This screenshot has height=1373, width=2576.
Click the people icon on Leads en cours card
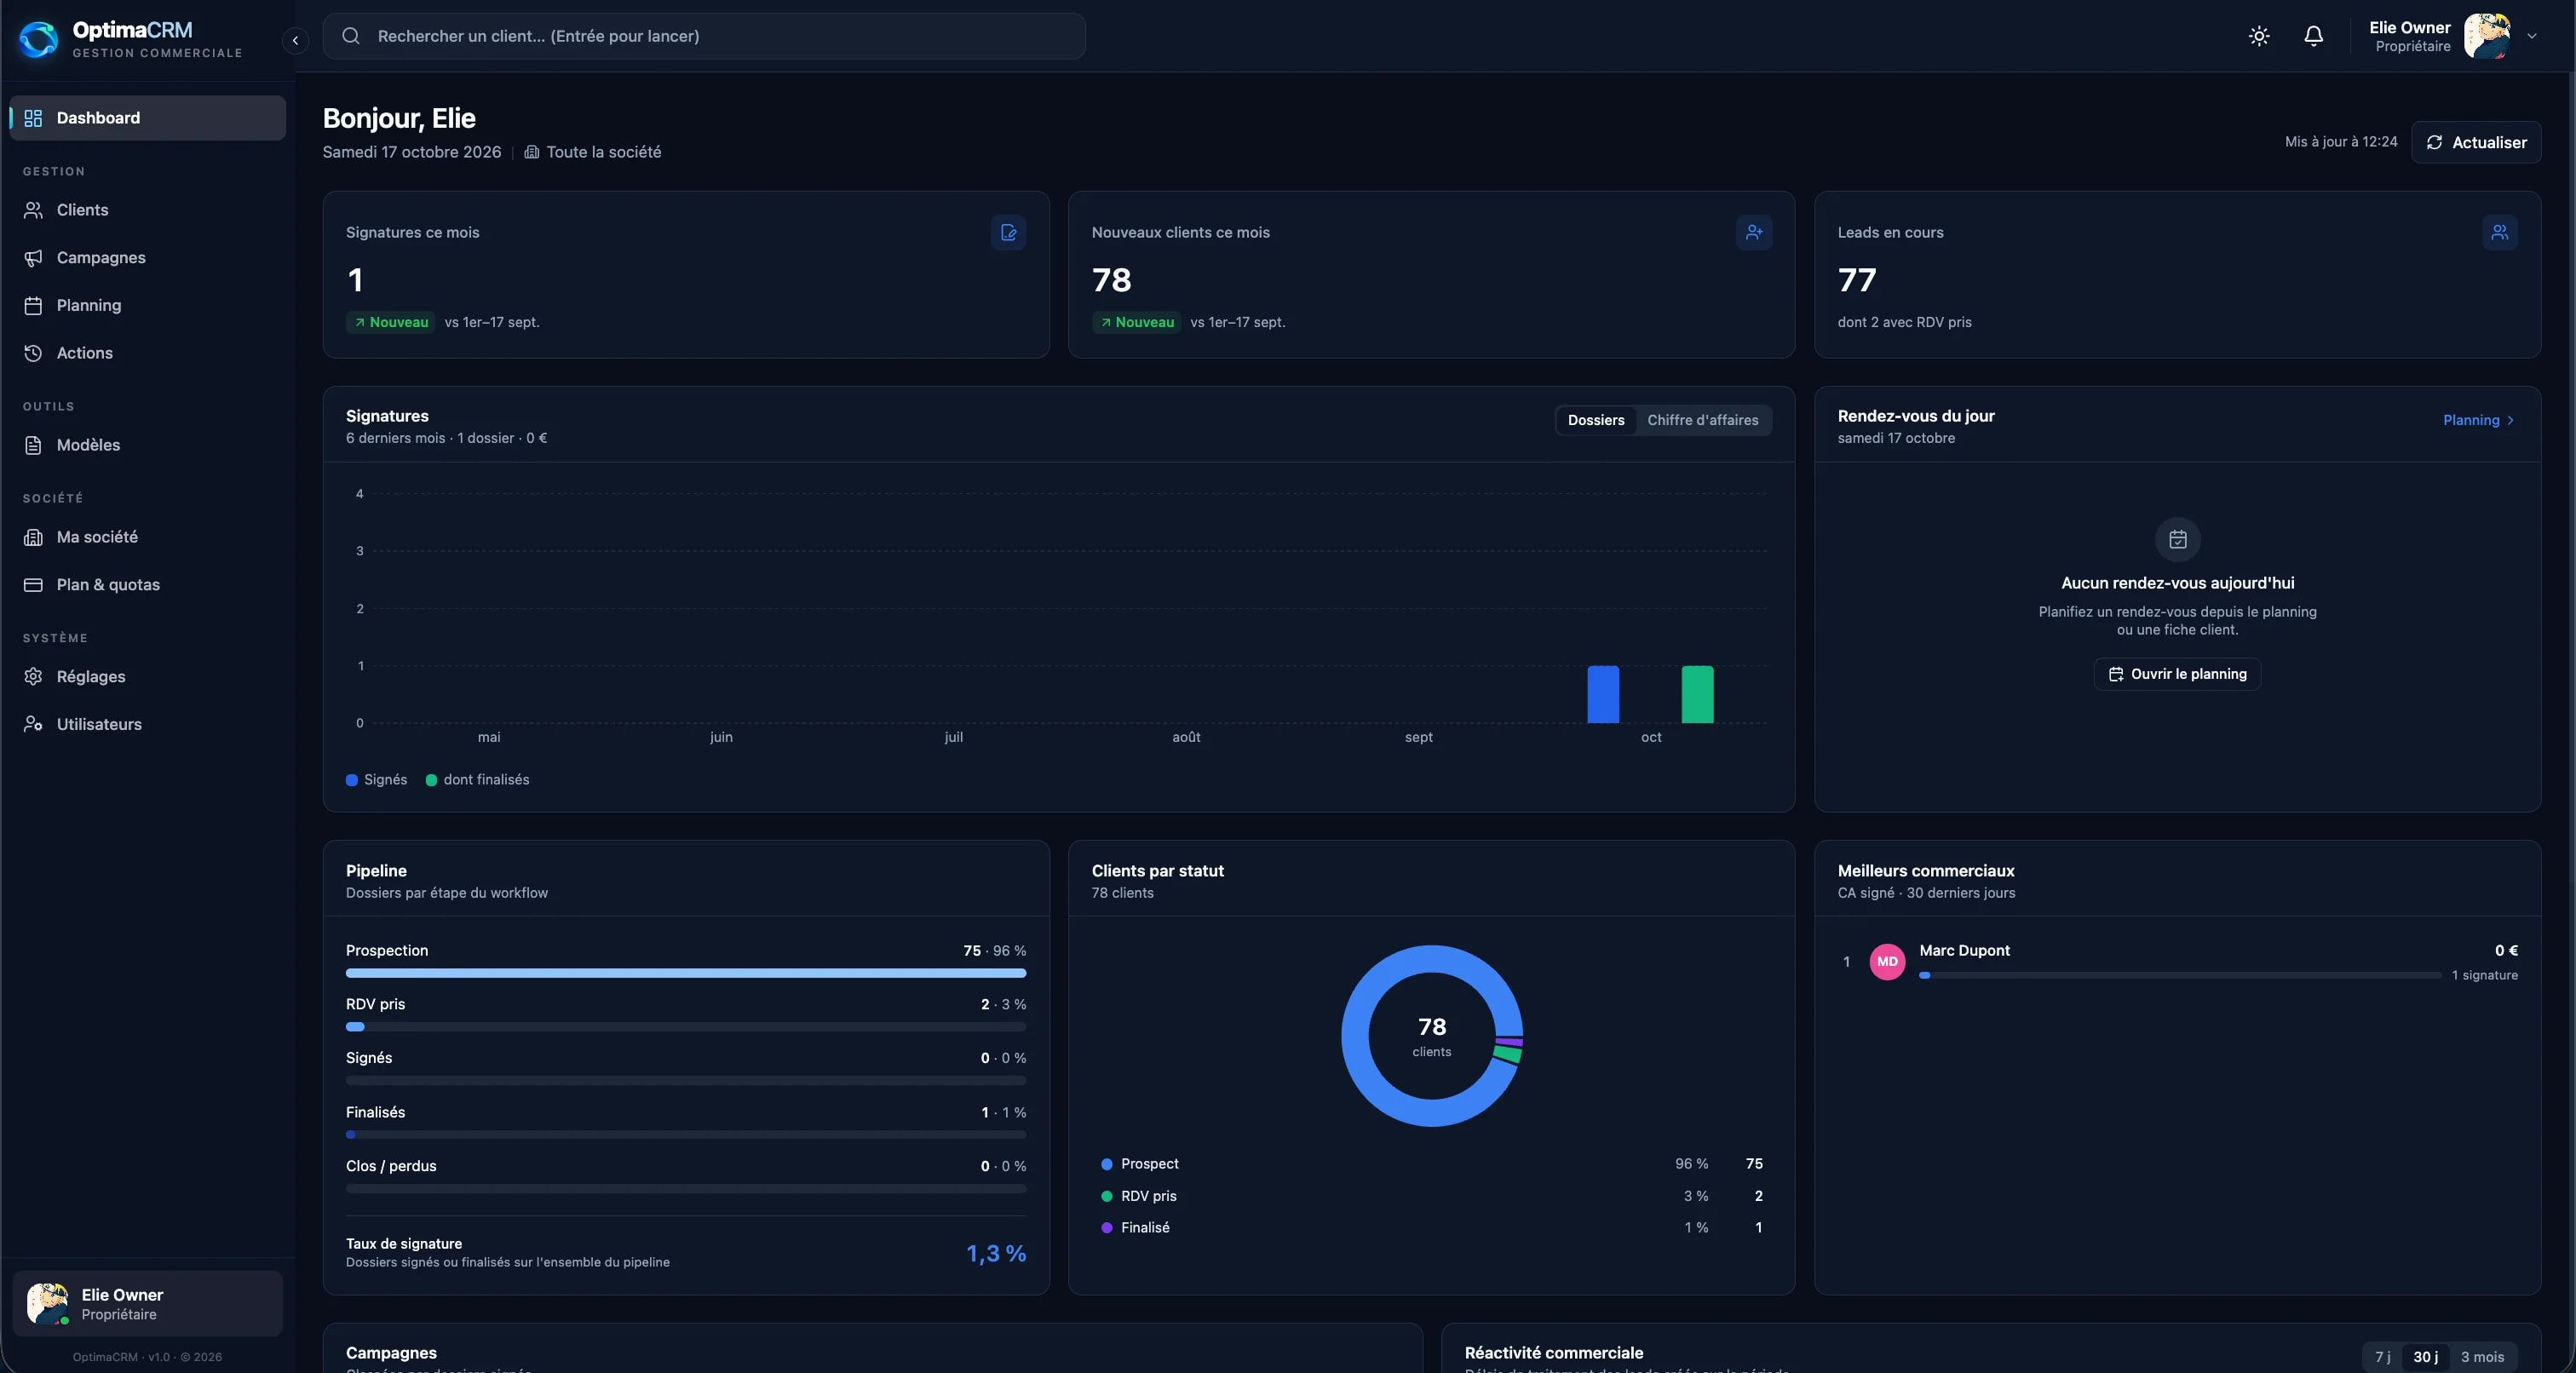click(x=2499, y=232)
